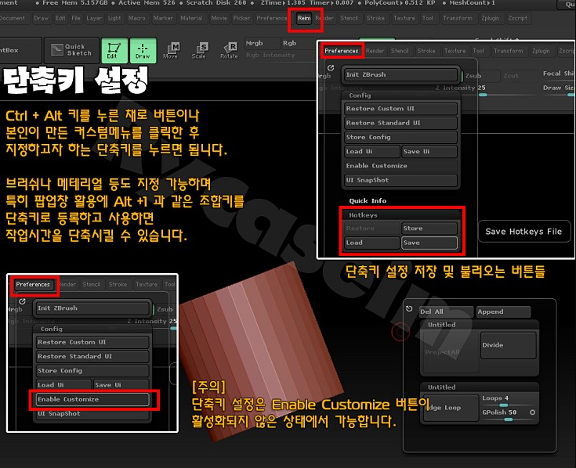Open the Light menu
The height and width of the screenshot is (468, 576).
click(114, 18)
